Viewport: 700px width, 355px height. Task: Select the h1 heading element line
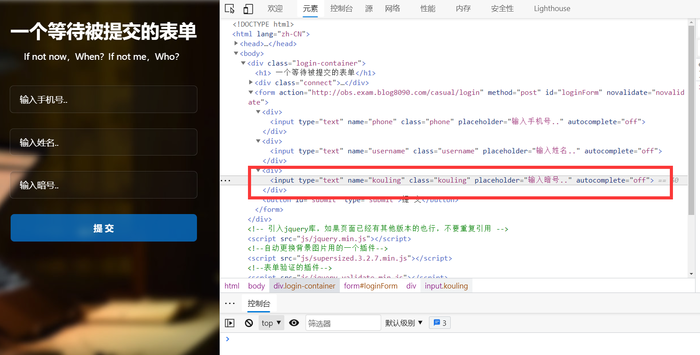pos(315,73)
